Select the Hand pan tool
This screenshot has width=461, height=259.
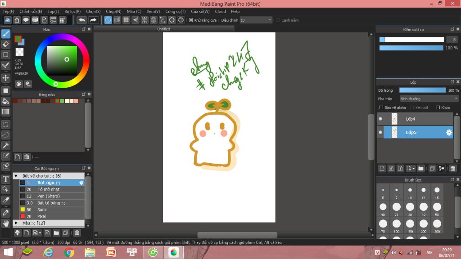click(x=5, y=223)
